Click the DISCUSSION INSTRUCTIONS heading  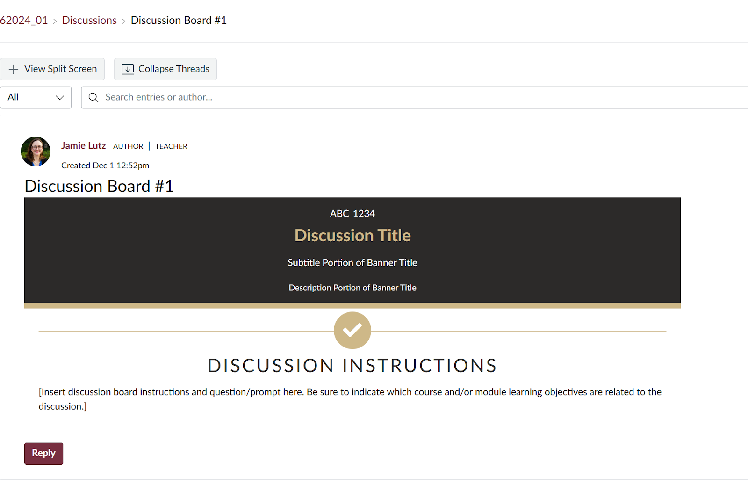tap(352, 366)
